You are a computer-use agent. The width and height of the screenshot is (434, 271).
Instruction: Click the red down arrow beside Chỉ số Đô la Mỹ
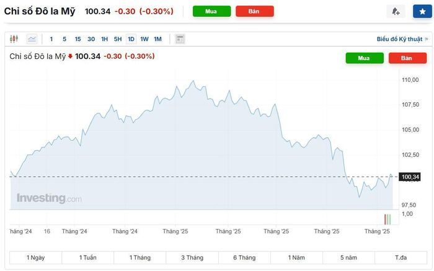70,56
